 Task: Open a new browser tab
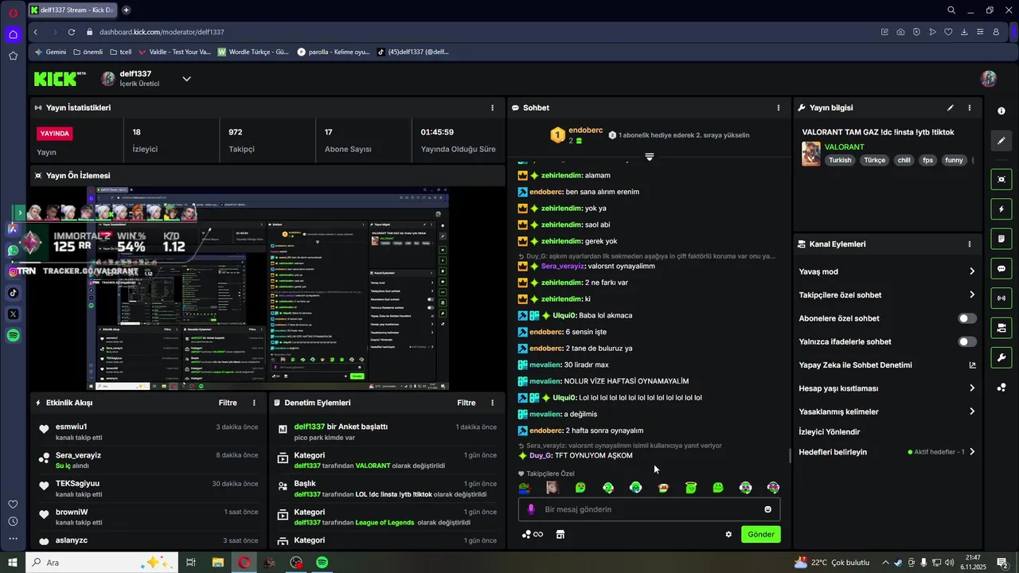[x=126, y=10]
